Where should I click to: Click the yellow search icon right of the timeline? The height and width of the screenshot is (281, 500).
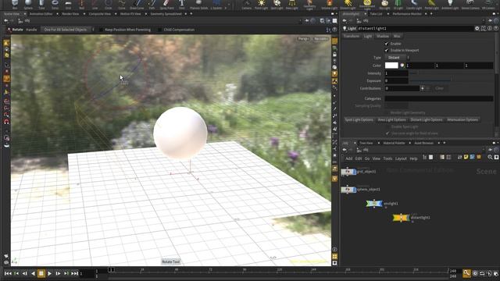coord(466,273)
